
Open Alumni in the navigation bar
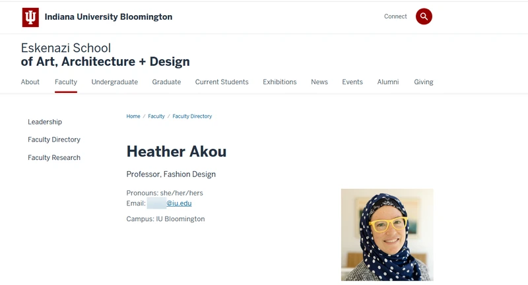(388, 82)
